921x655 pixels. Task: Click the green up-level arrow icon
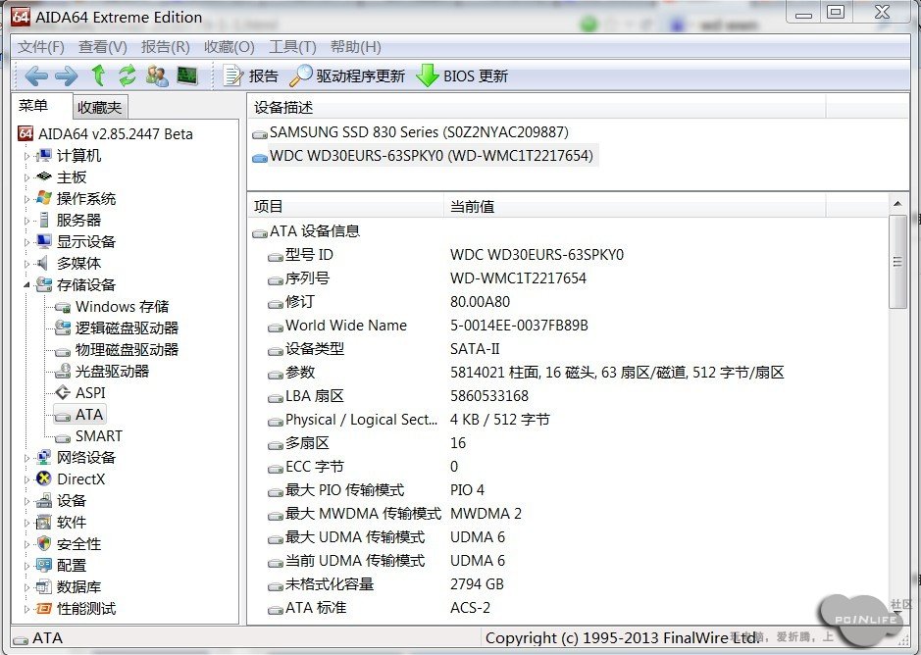click(97, 76)
